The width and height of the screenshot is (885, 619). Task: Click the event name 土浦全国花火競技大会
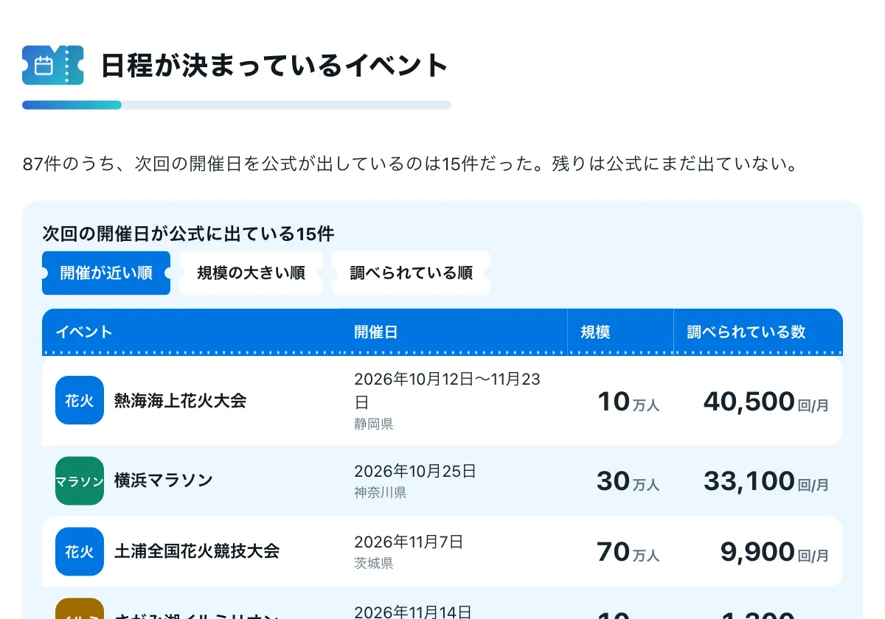197,551
